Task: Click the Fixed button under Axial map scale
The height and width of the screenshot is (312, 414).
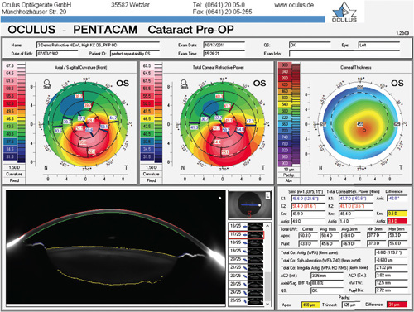Action: [14, 180]
